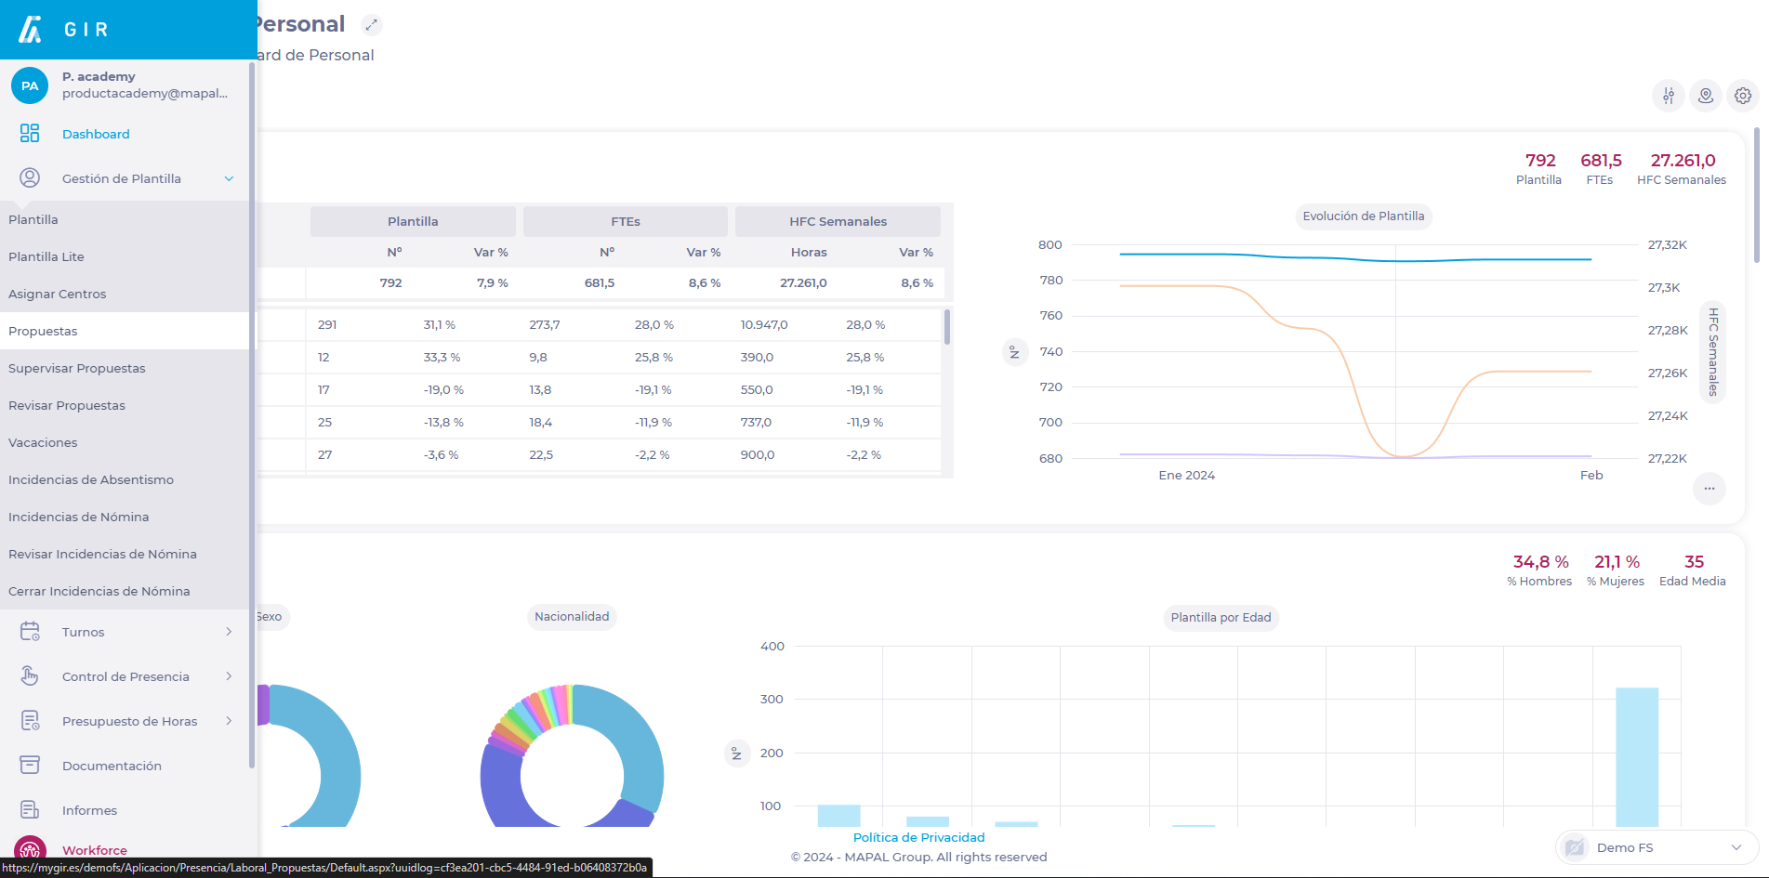Go to Dashboard in sidebar
Image resolution: width=1769 pixels, height=878 pixels.
coord(96,134)
